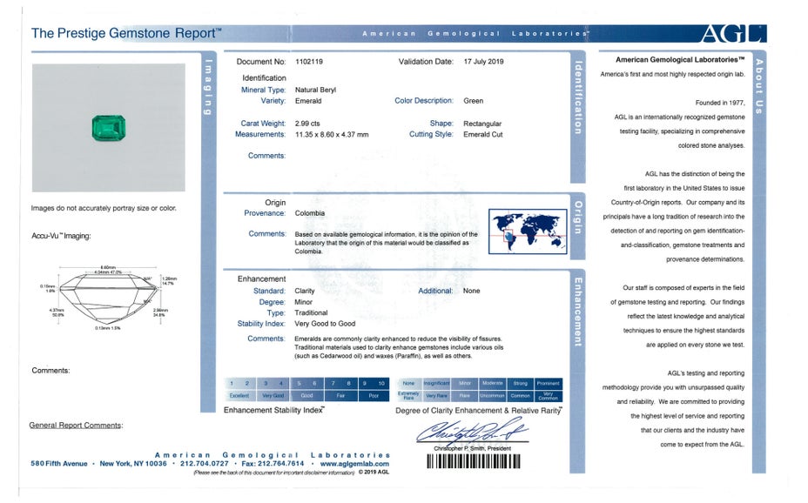Select the vertical Imaging tab
The height and width of the screenshot is (503, 808).
207,87
